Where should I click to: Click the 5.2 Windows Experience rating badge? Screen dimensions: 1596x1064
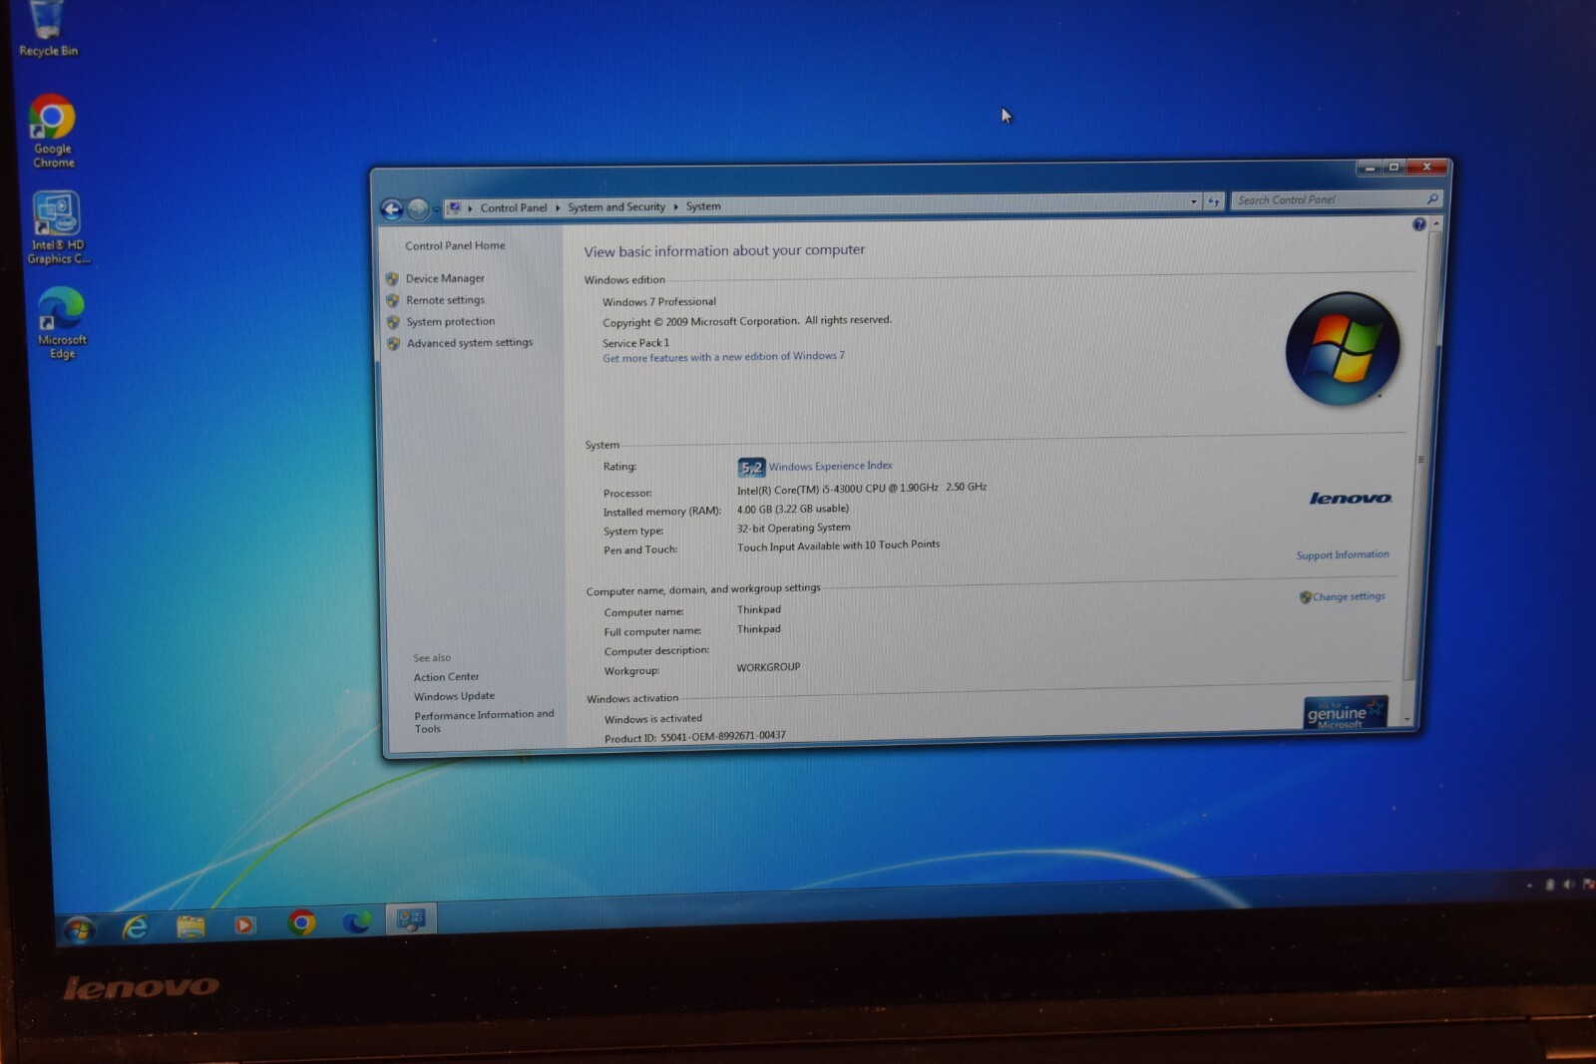tap(751, 467)
